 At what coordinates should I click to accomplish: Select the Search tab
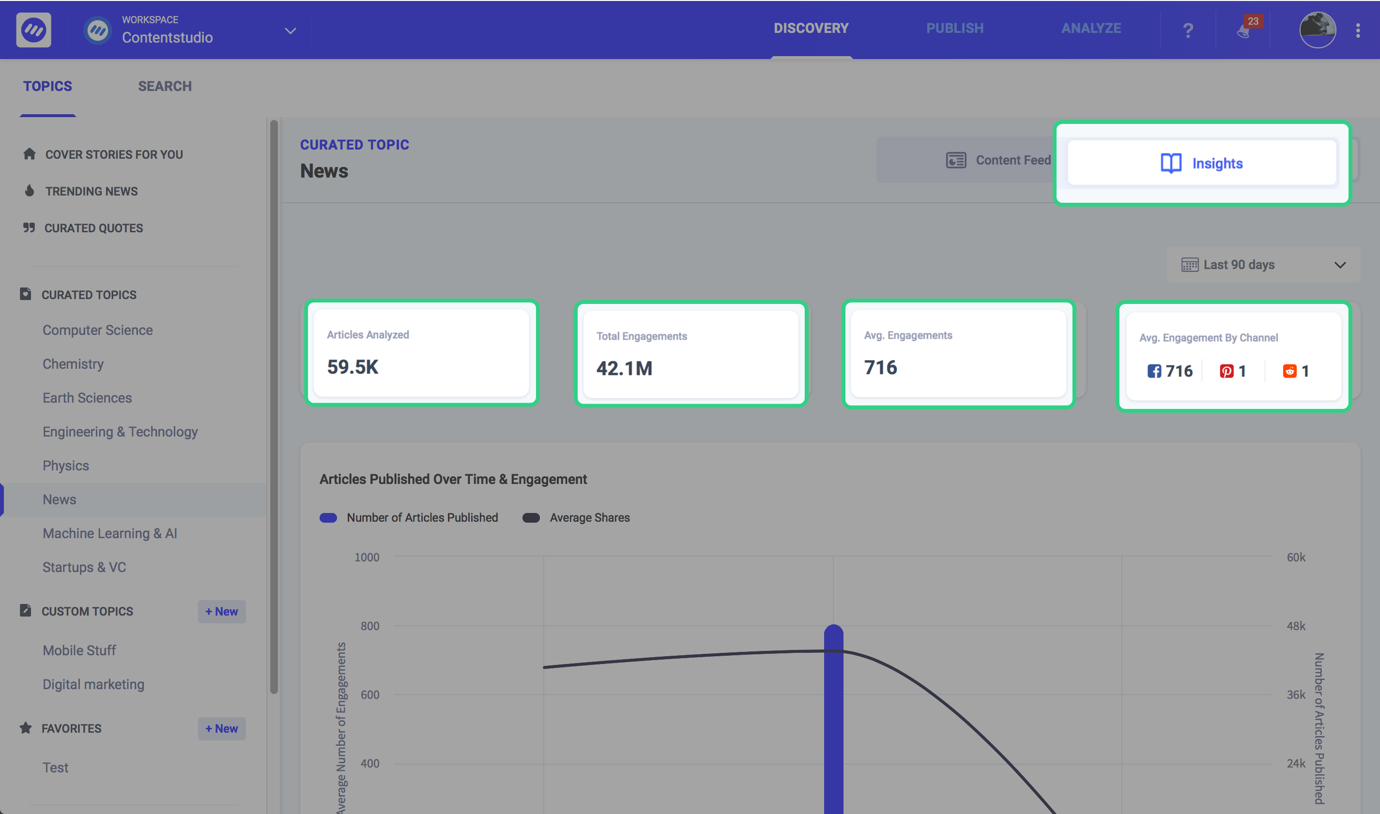(165, 86)
